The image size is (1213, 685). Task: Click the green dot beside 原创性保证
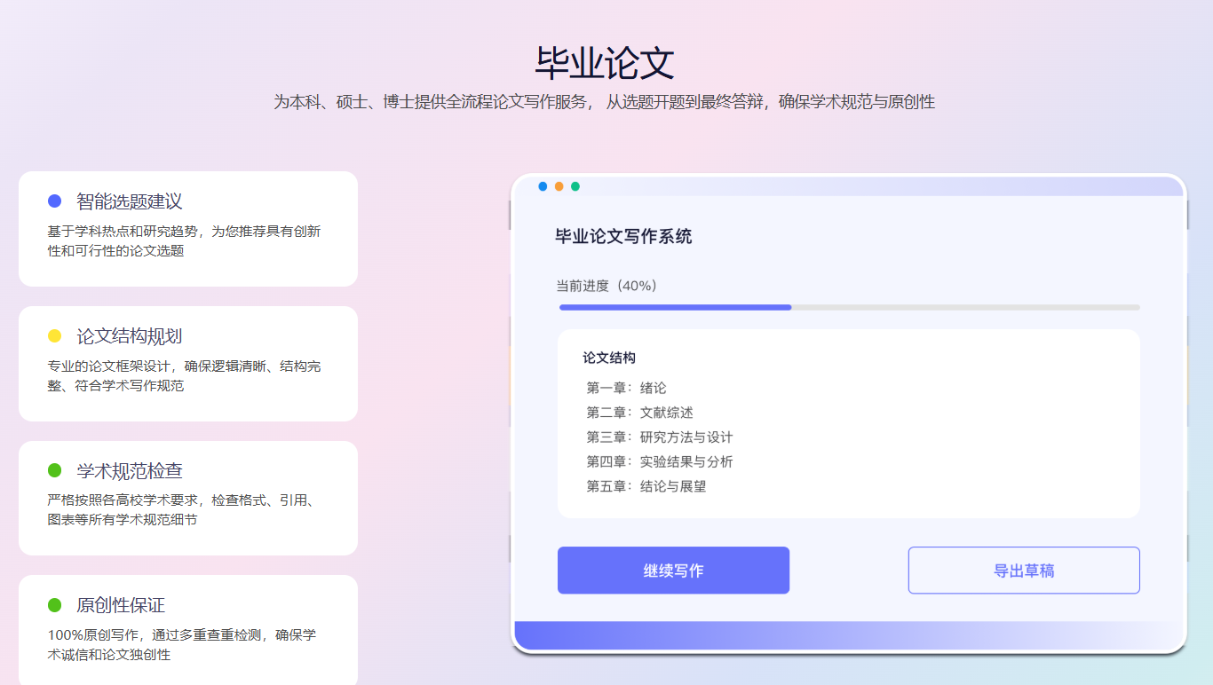click(x=54, y=605)
